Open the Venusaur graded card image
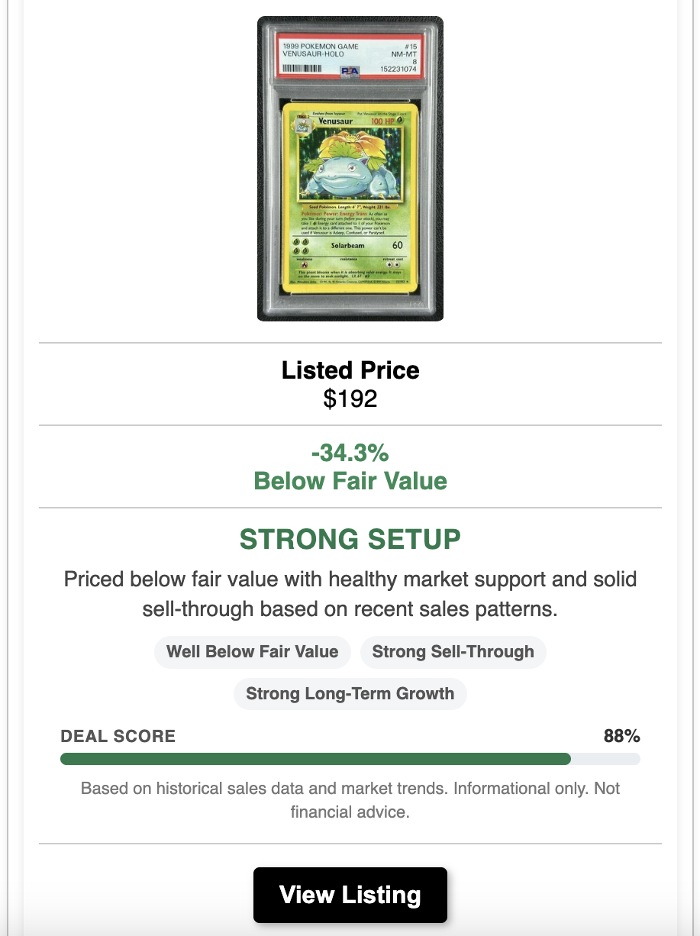 350,168
